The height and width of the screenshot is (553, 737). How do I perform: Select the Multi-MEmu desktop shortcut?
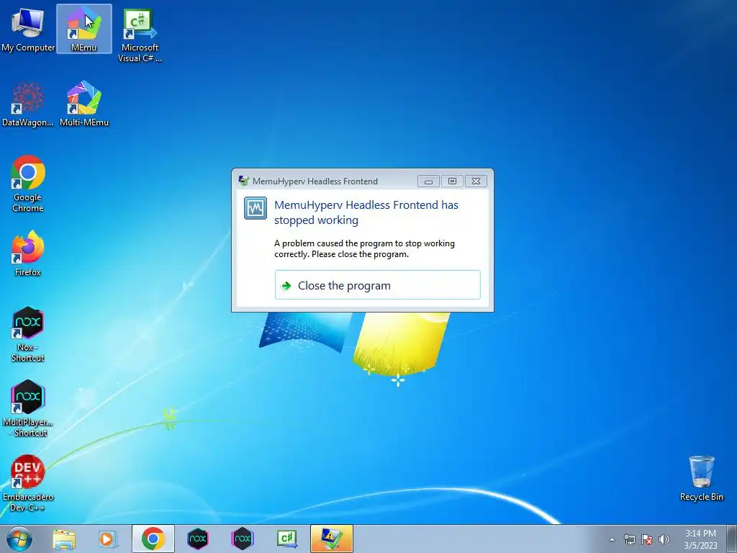click(x=84, y=104)
